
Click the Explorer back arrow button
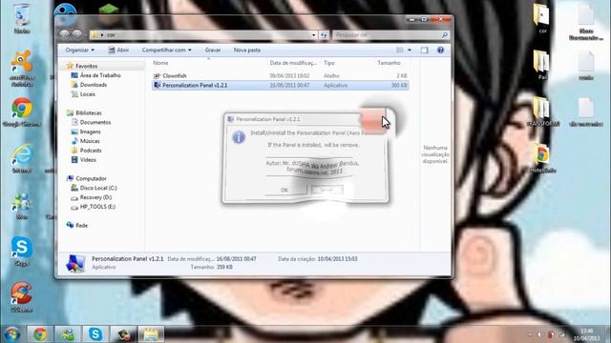pyautogui.click(x=64, y=34)
